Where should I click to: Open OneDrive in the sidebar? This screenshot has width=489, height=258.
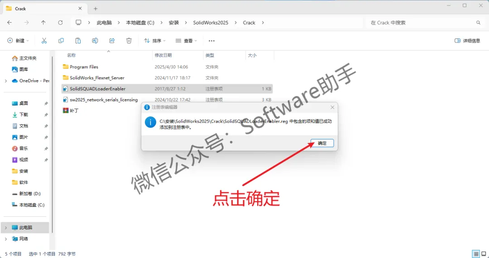point(30,81)
